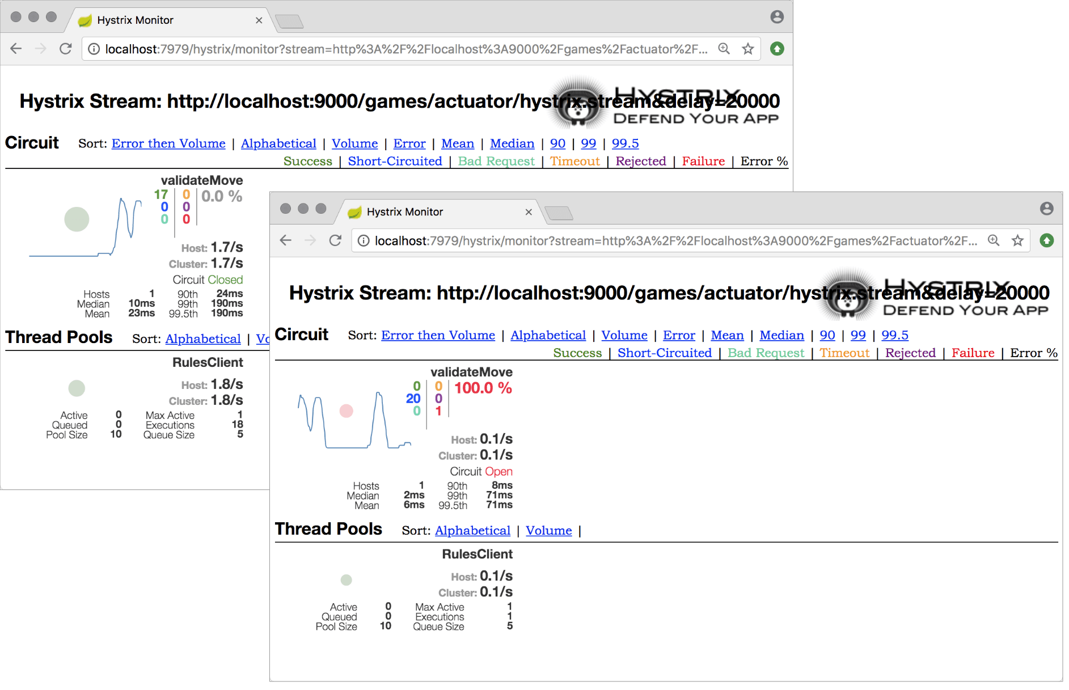Click Hystrix Defend Your App logo in front window
This screenshot has height=690, width=1069.
pyautogui.click(x=933, y=294)
